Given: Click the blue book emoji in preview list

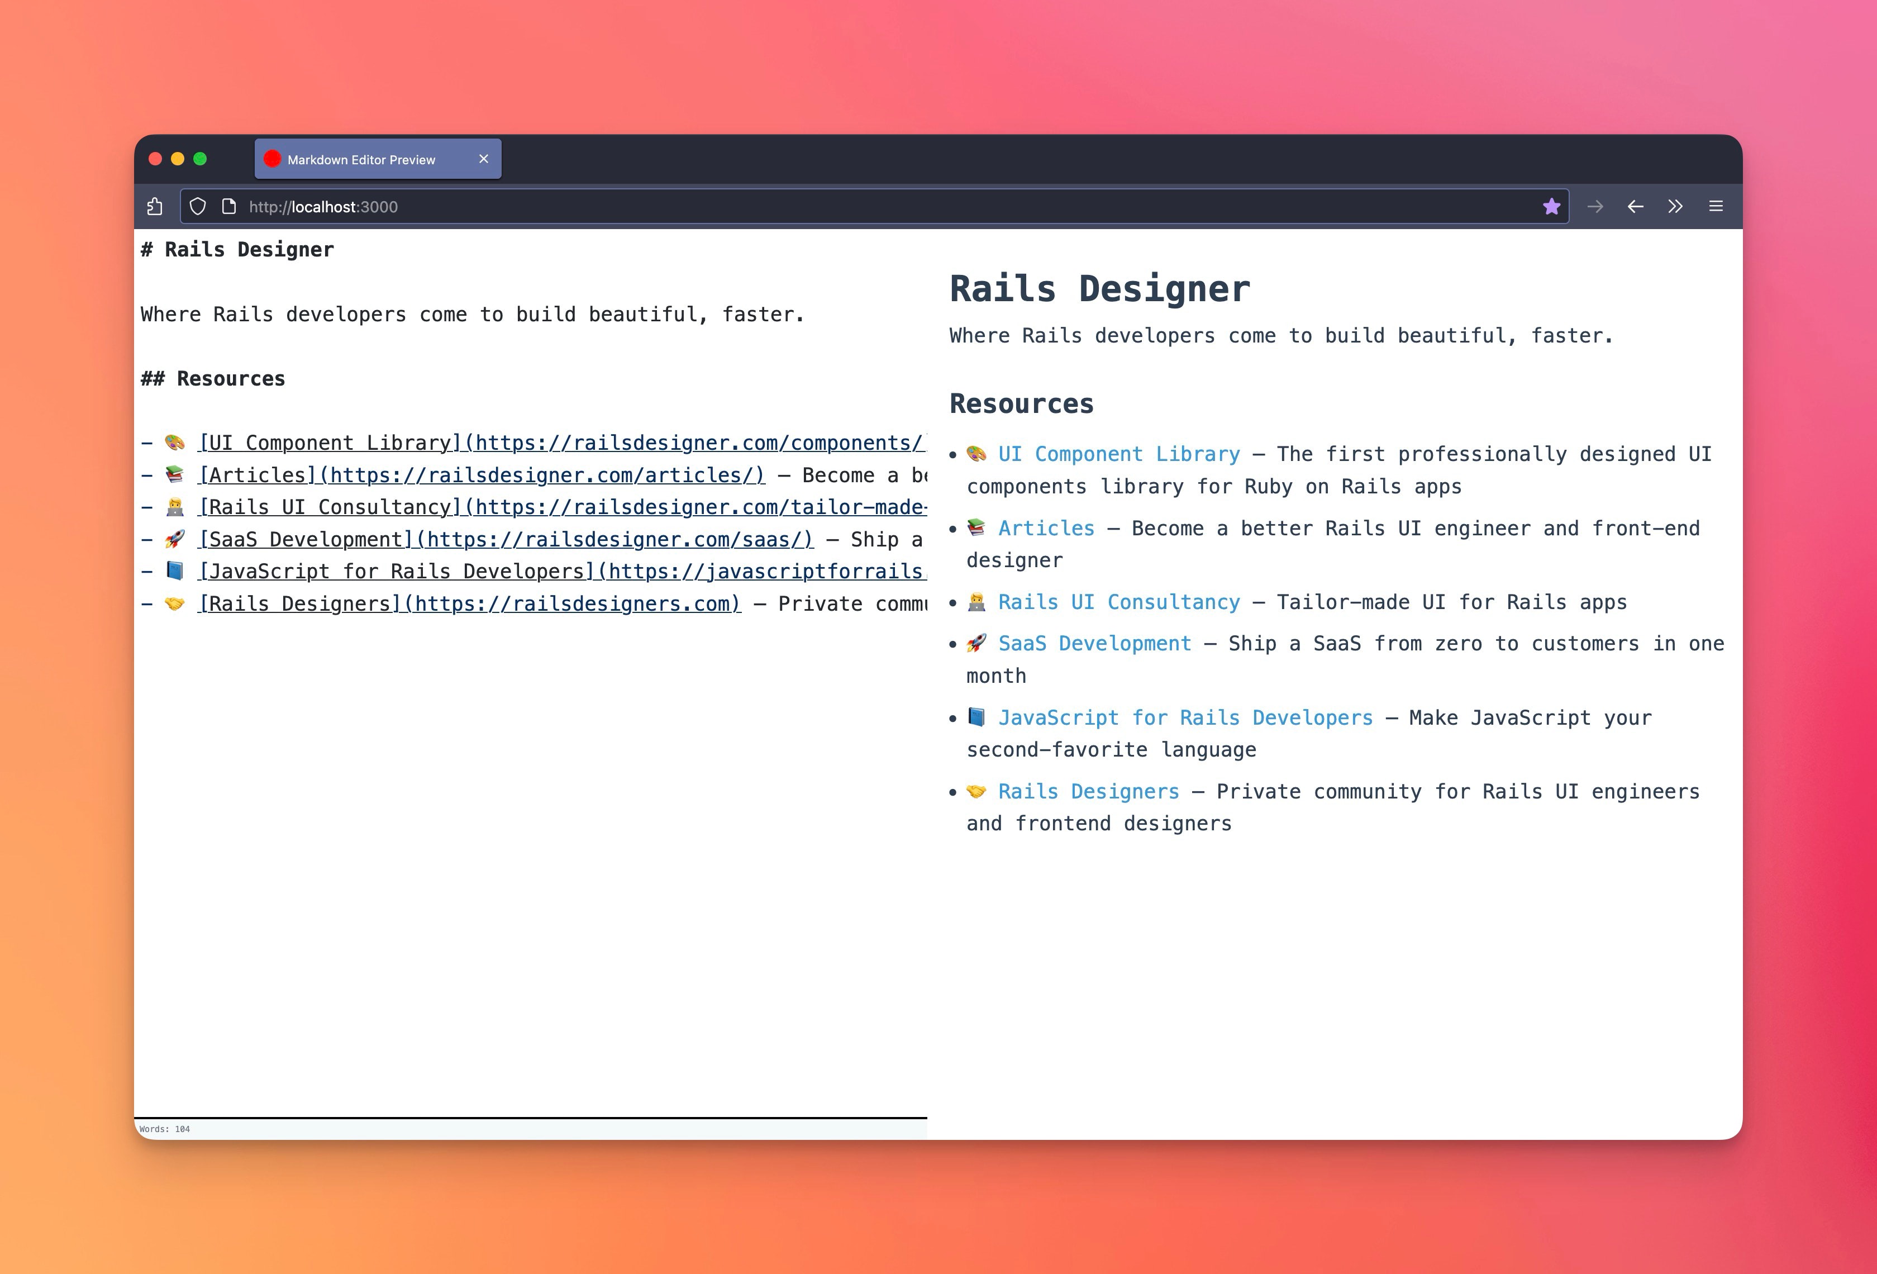Looking at the screenshot, I should click(x=976, y=718).
